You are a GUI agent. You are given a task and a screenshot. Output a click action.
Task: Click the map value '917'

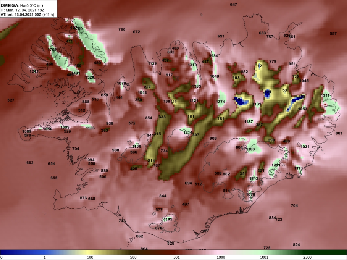click(169, 75)
